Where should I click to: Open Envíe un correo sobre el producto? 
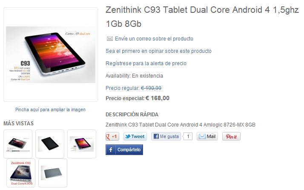[154, 39]
